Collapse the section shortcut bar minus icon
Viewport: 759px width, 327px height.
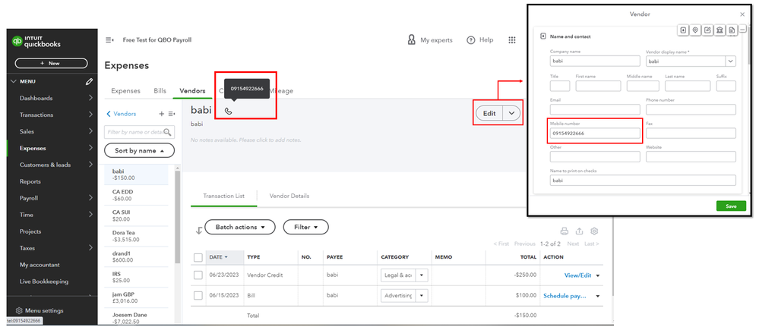(x=743, y=30)
